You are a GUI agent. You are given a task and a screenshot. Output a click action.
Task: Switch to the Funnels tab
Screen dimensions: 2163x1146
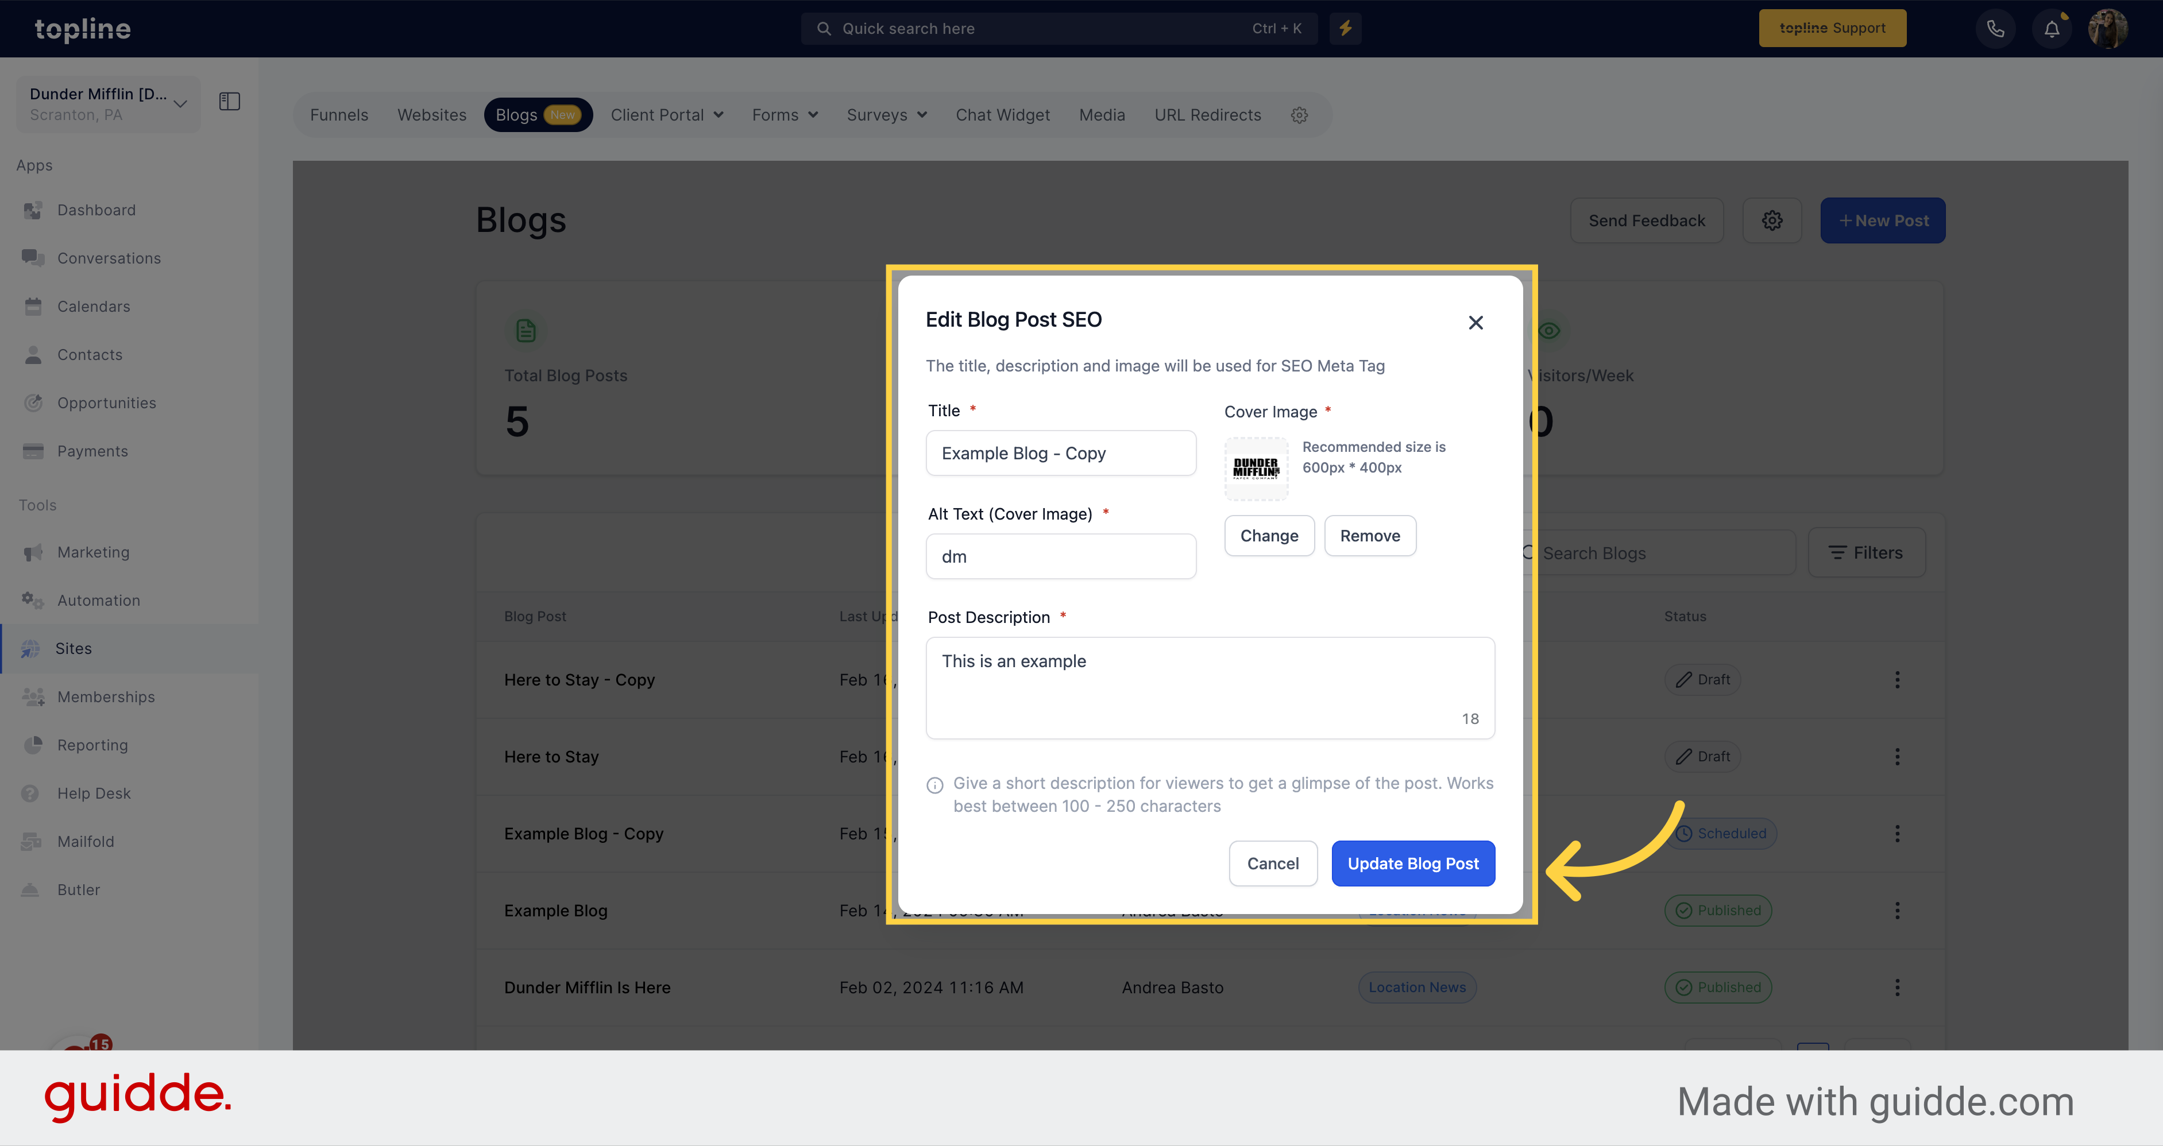pos(339,115)
